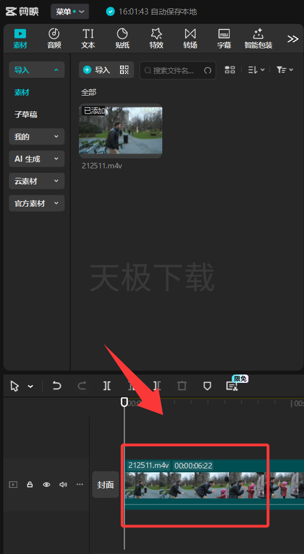Screen dimensions: 304x554
Task: Mute the track with speaker icon
Action: coord(63,485)
